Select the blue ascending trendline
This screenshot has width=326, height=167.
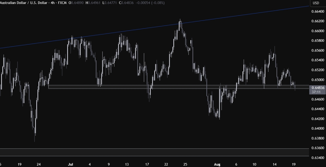click(x=109, y=34)
